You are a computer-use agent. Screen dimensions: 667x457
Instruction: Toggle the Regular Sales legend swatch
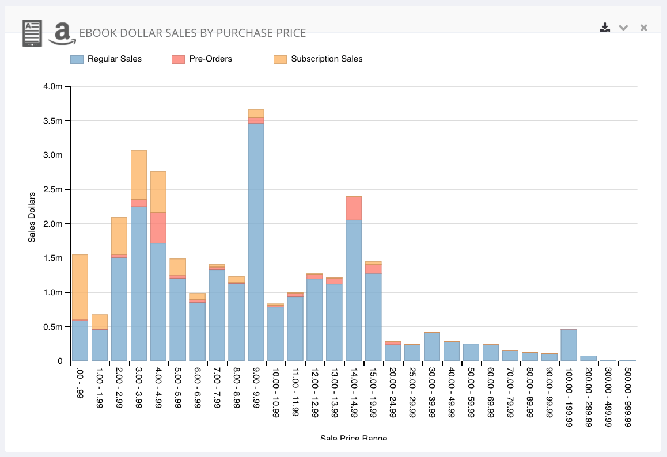coord(77,59)
